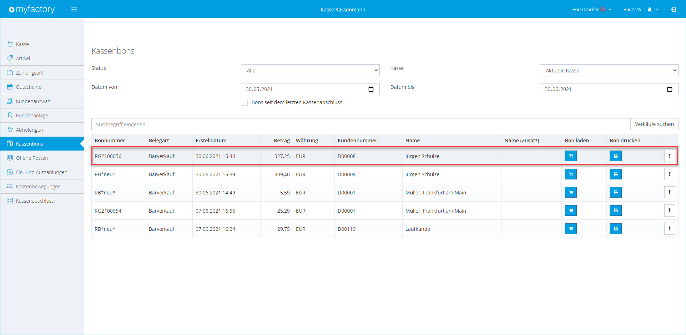Open Abholungen in the sidebar

[x=42, y=130]
